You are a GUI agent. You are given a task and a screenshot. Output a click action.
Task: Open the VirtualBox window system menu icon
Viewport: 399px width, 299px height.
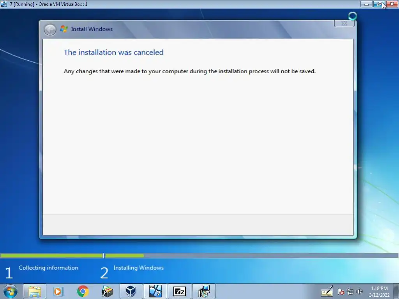(4, 4)
